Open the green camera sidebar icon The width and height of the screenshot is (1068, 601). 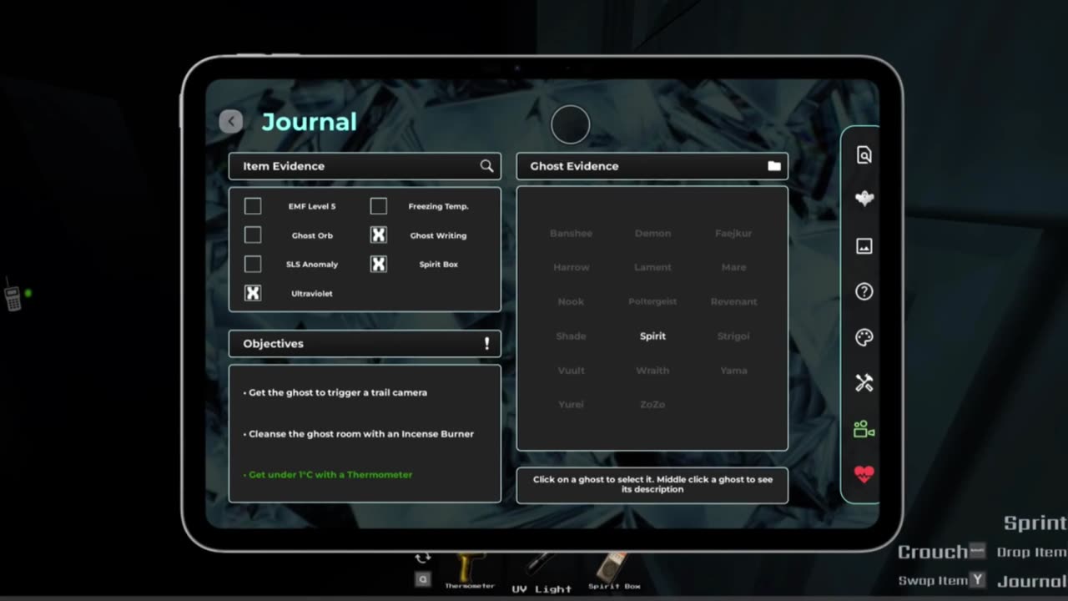point(864,429)
